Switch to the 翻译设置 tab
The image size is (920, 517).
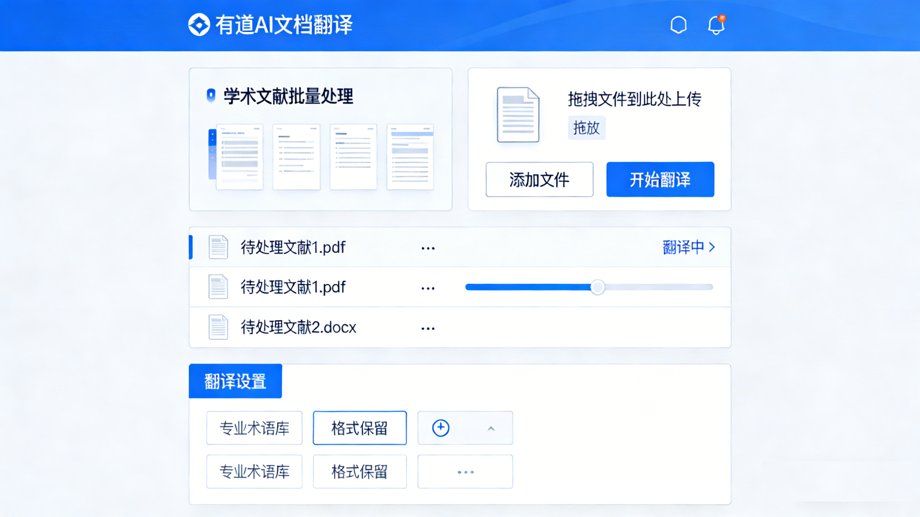(x=235, y=381)
